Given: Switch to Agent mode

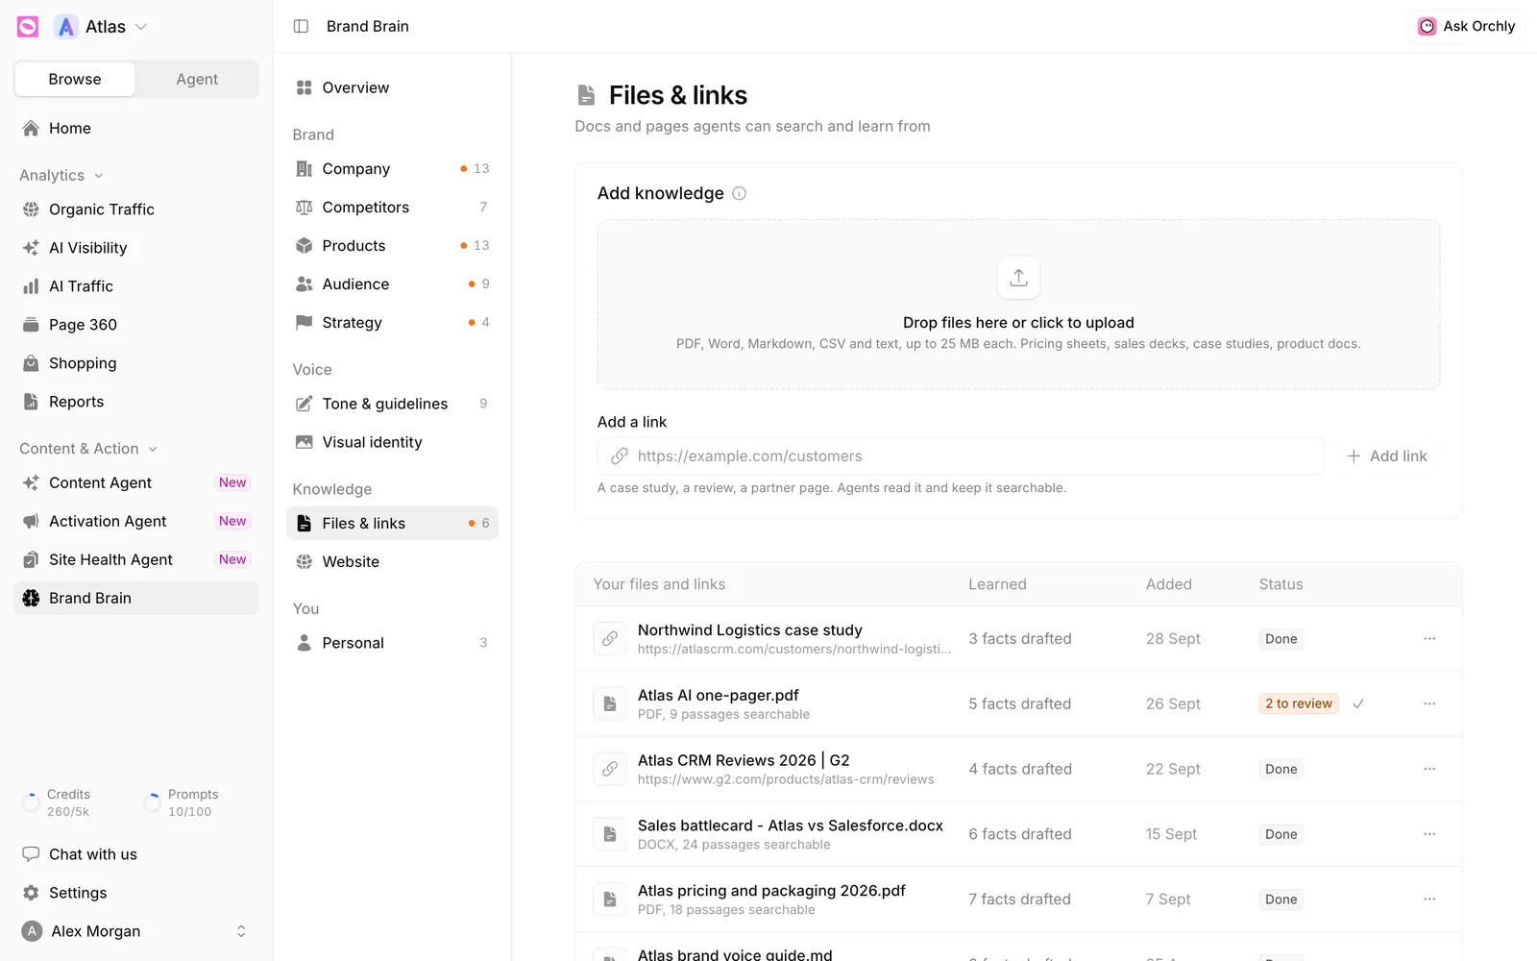Looking at the screenshot, I should click(x=197, y=79).
